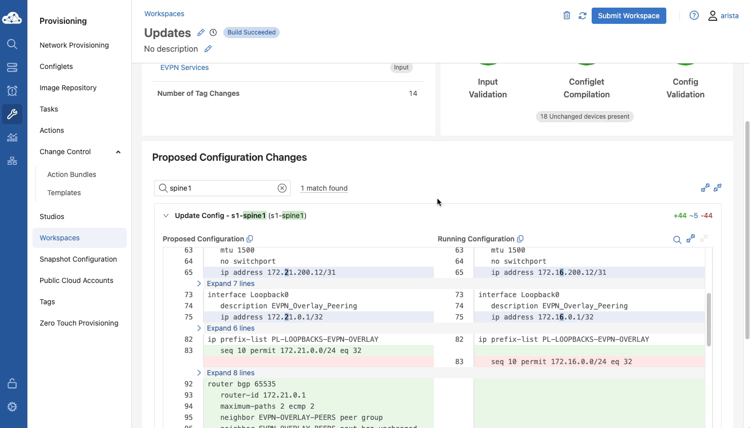Image resolution: width=750 pixels, height=428 pixels.
Task: Go to Snapshot Configuration page
Action: click(78, 259)
